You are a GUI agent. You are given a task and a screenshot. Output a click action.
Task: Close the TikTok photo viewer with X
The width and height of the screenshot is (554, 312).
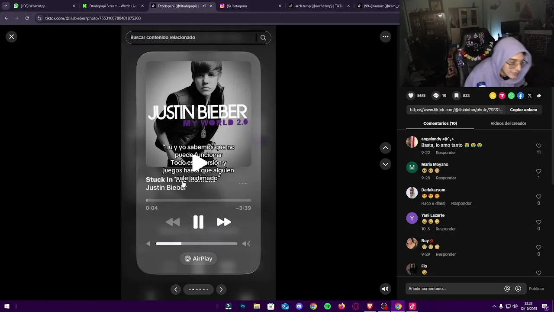click(x=12, y=37)
